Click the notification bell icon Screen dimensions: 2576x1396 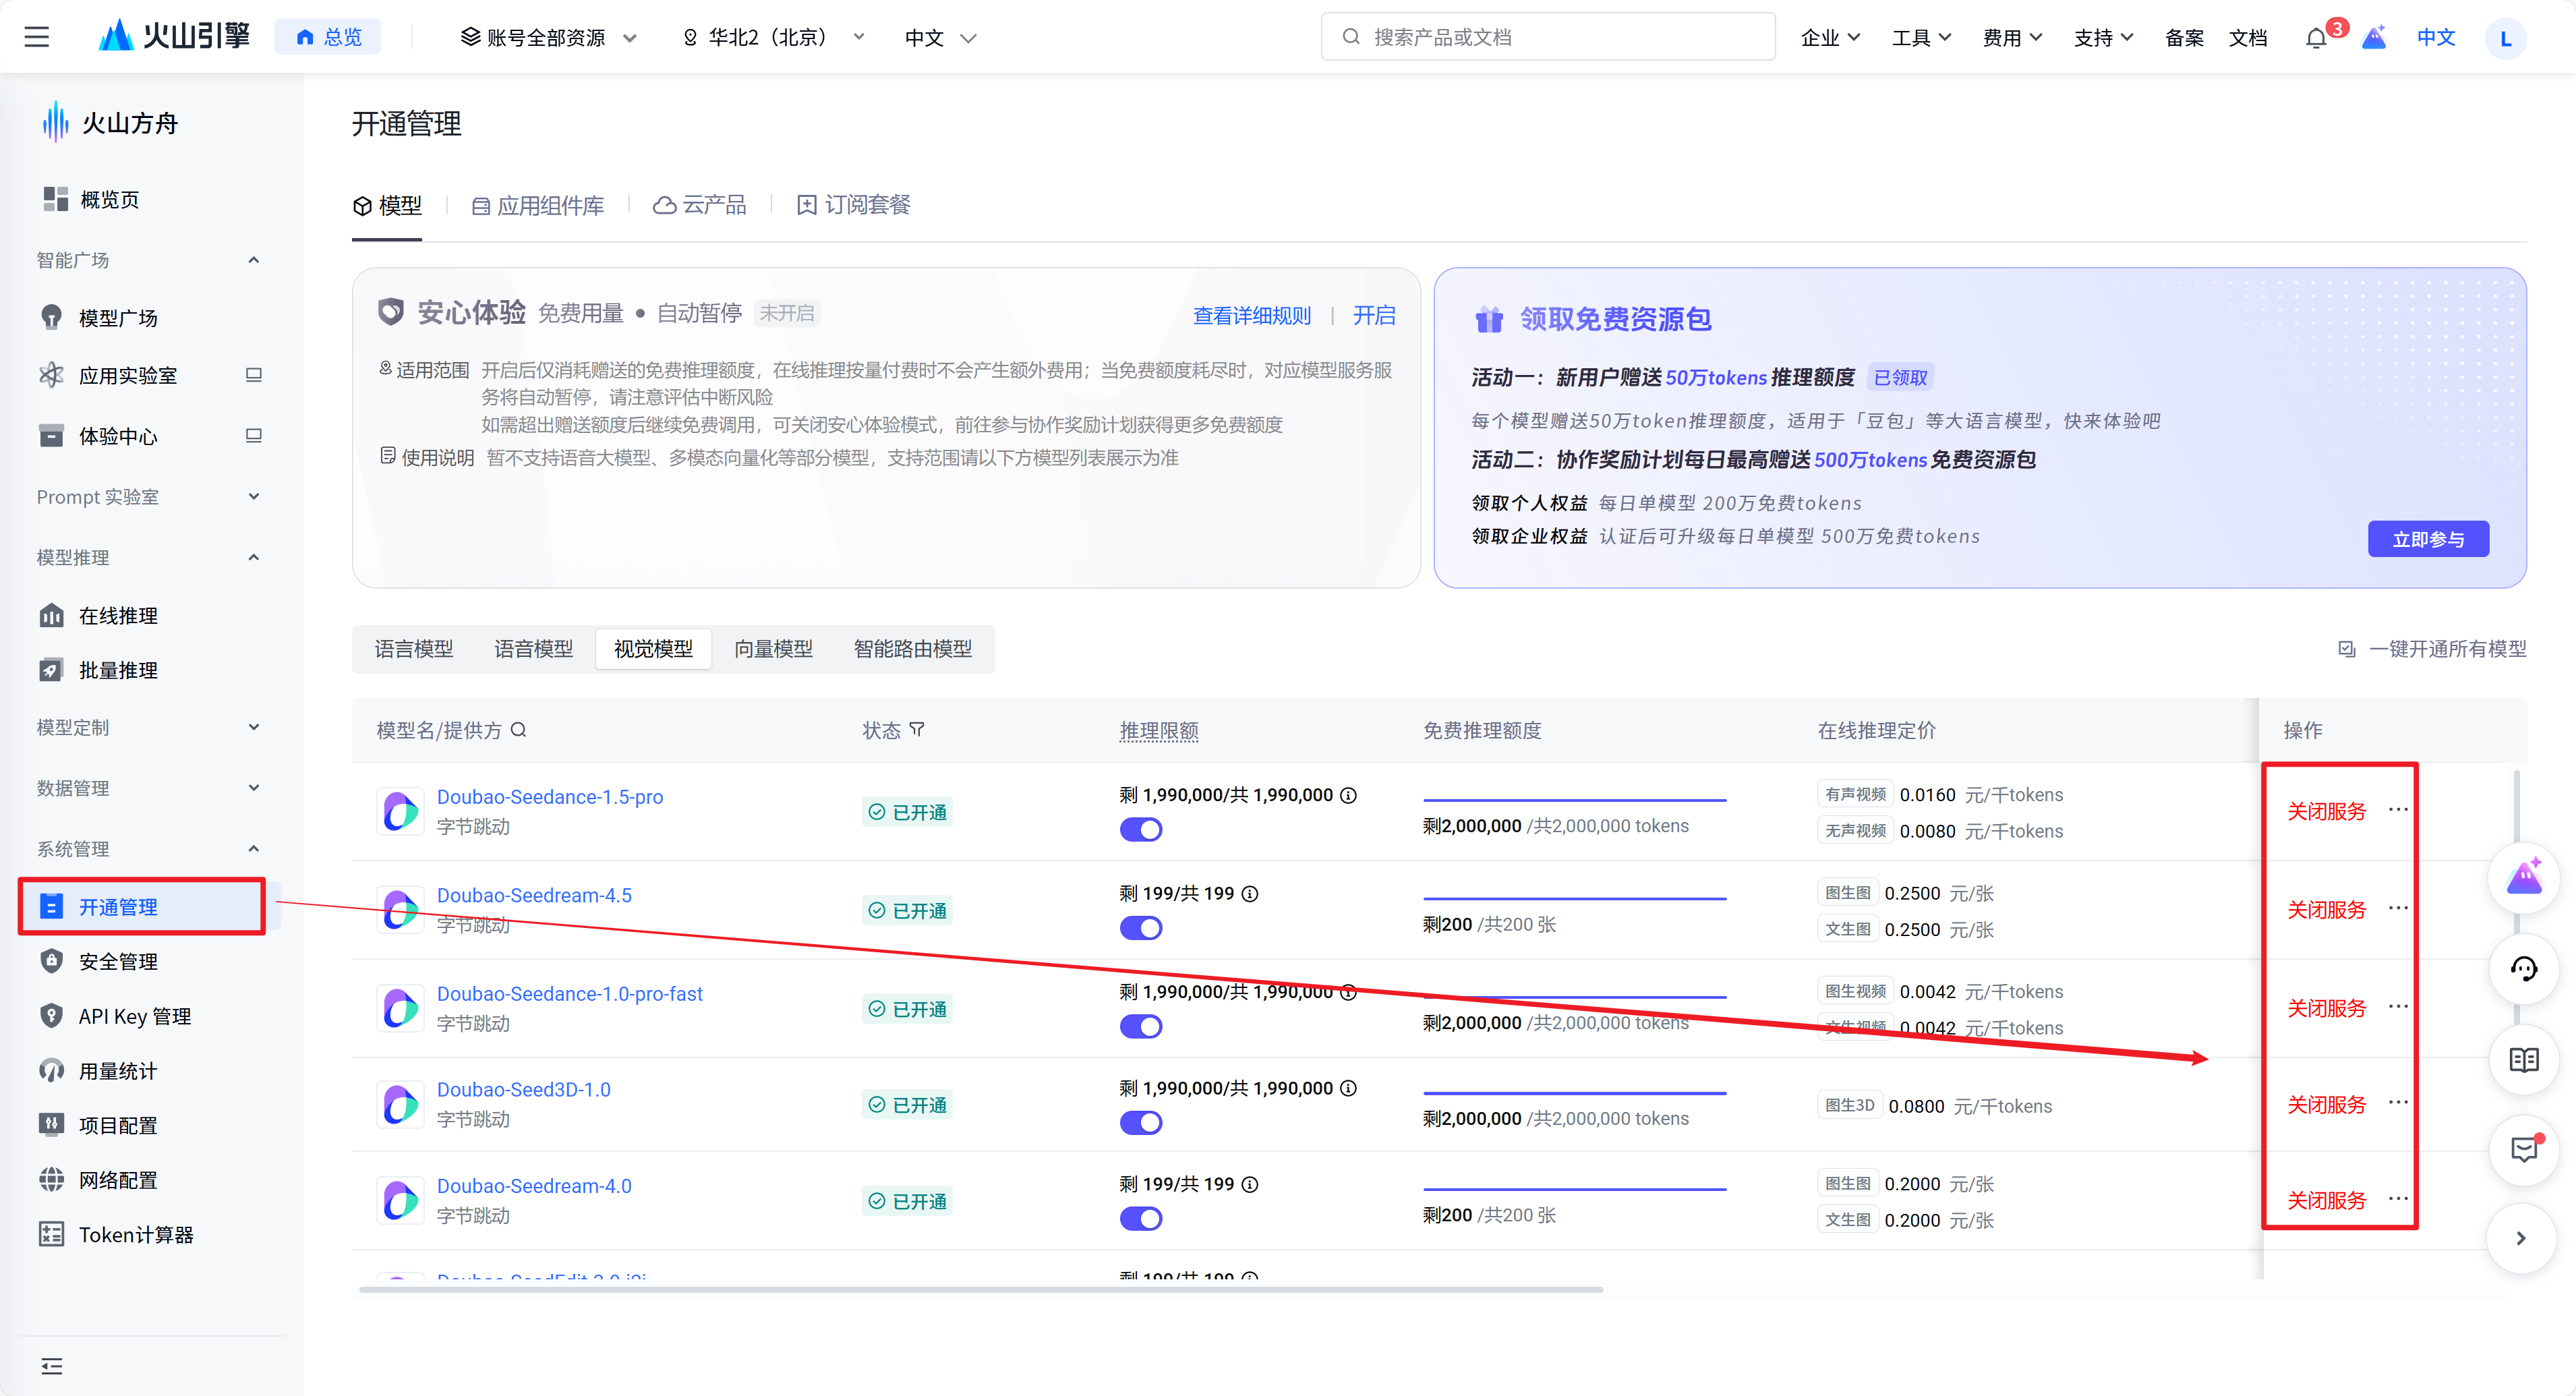(2316, 38)
